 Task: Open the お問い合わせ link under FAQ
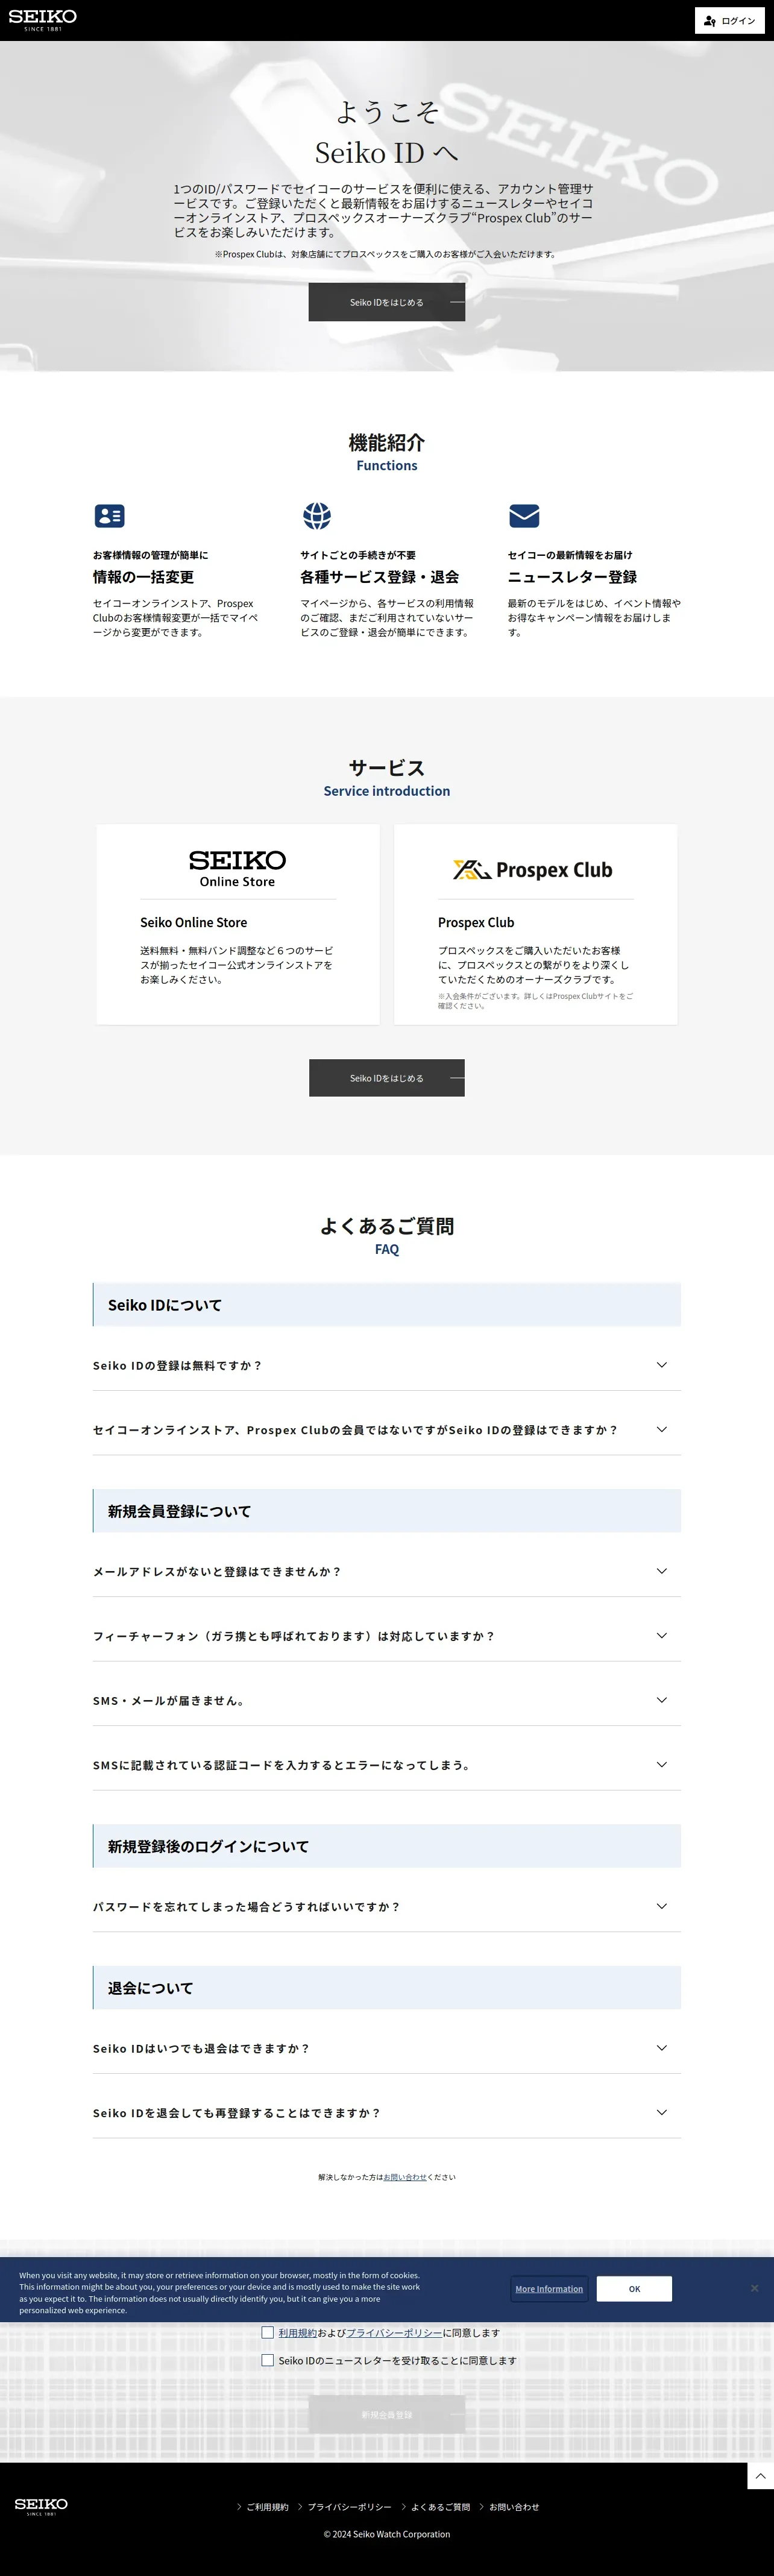tap(405, 2177)
